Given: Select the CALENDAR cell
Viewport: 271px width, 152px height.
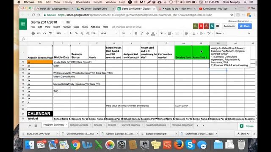Looking at the screenshot, I should [40, 114].
